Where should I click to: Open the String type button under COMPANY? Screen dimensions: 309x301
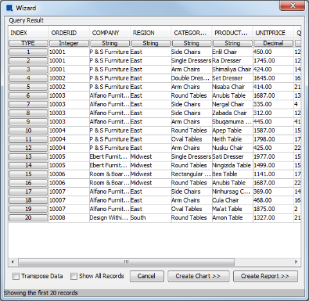pyautogui.click(x=110, y=43)
